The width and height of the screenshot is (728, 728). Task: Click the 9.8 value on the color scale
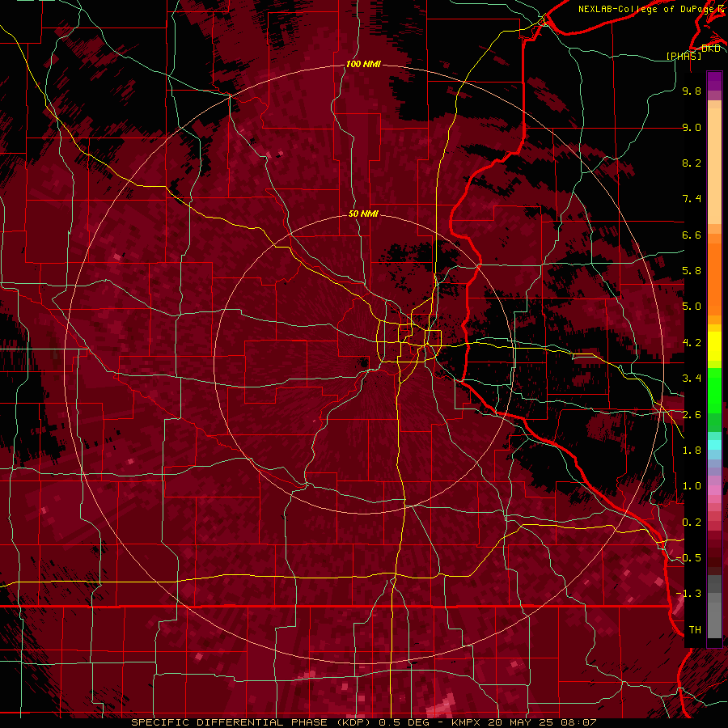692,91
